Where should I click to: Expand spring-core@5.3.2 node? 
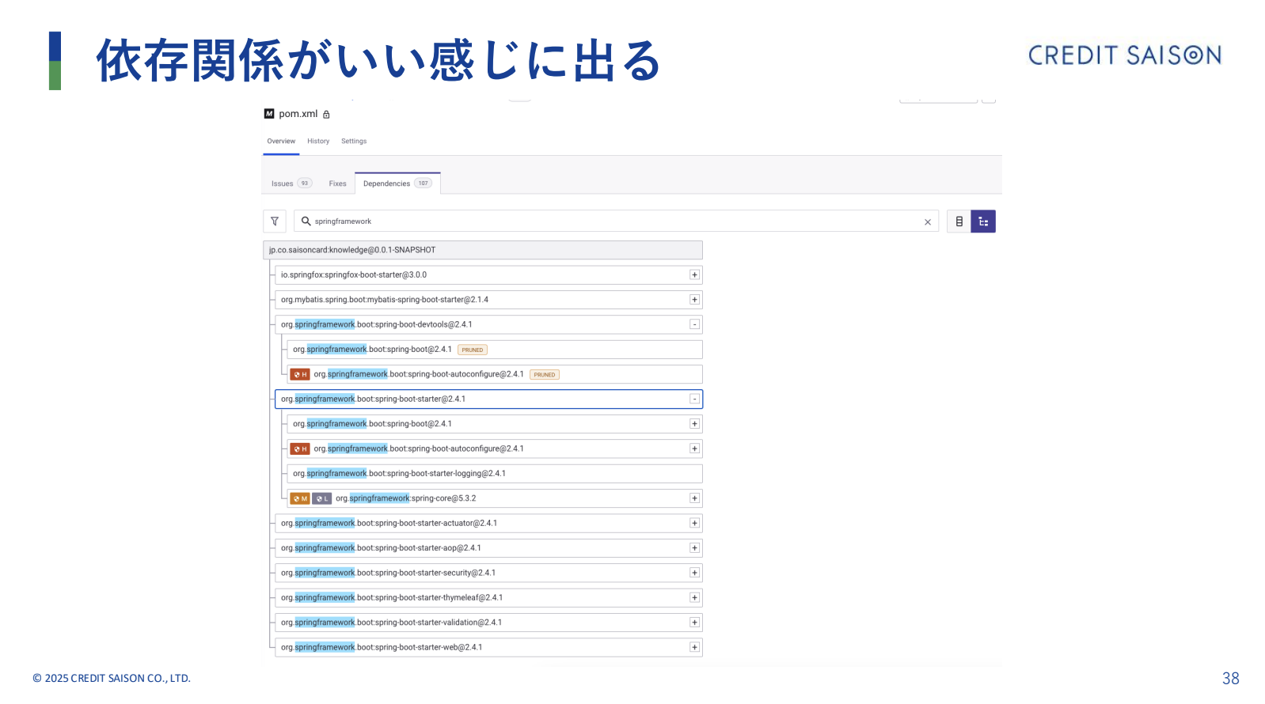point(694,499)
